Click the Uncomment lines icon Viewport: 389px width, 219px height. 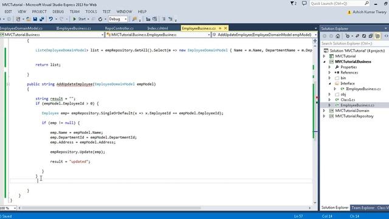[170, 19]
